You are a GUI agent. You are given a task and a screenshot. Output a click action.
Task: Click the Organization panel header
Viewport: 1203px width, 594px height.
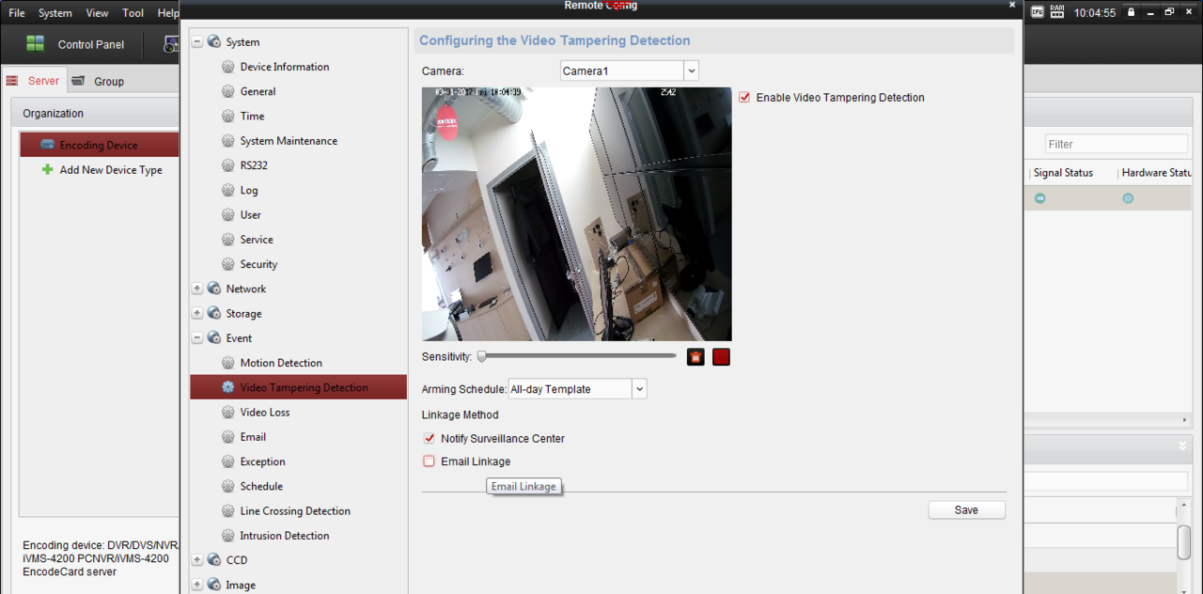(x=95, y=114)
